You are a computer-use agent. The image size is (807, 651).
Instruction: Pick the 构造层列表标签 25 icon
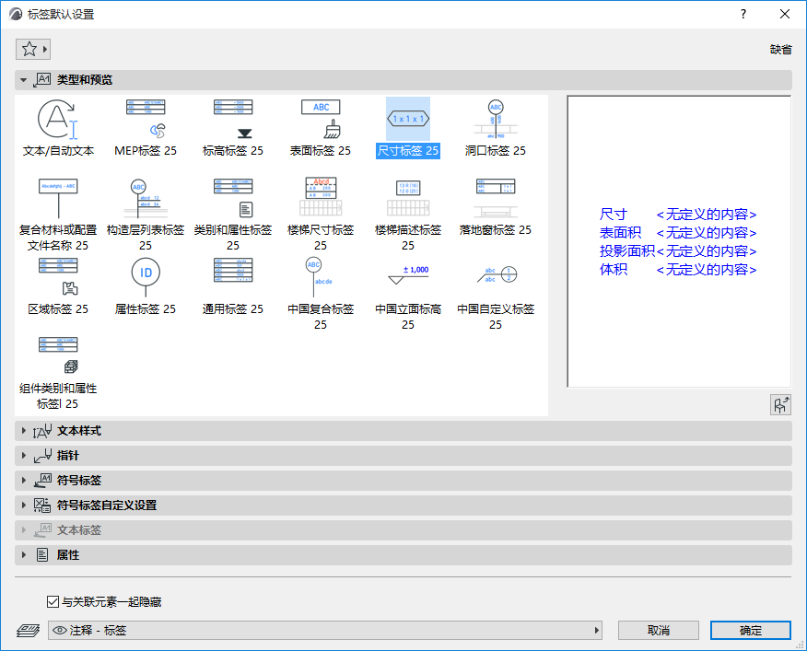[x=146, y=199]
